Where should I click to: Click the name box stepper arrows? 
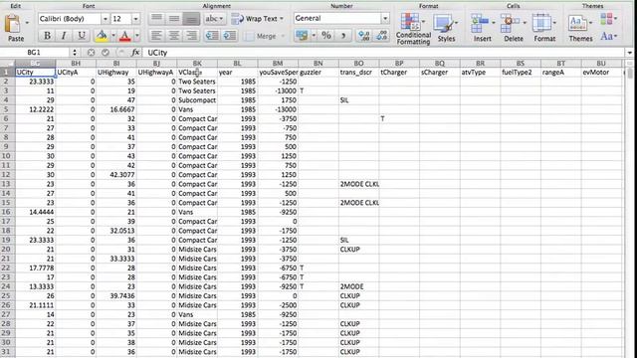coord(75,53)
